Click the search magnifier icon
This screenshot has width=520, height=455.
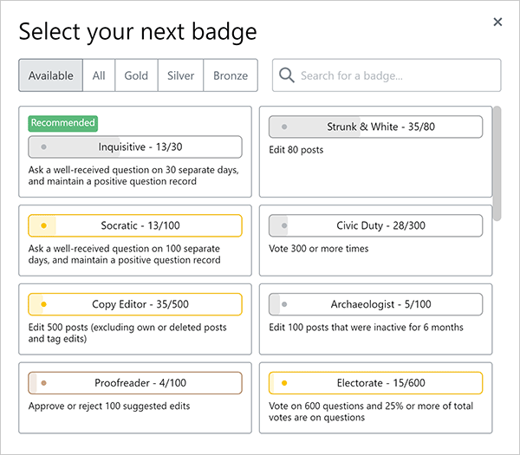pos(287,75)
